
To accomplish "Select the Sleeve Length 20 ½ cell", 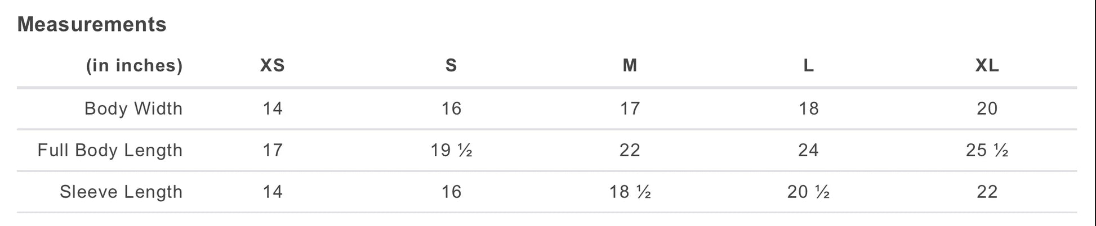I will [x=808, y=192].
